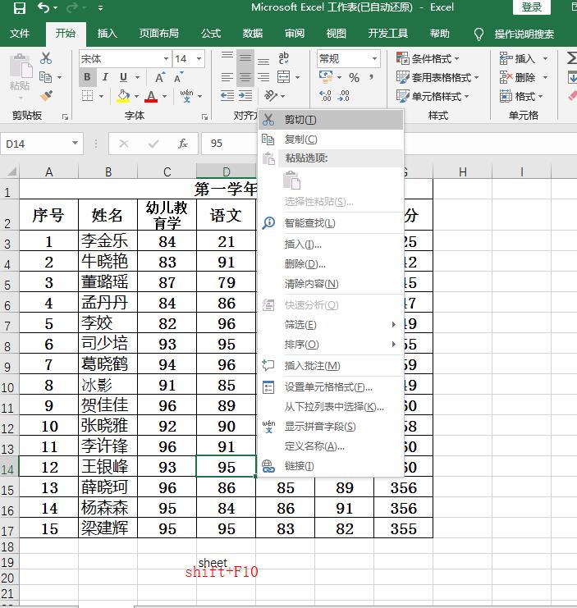The width and height of the screenshot is (577, 608).
Task: Click 智能查找(L) in context menu
Action: [331, 223]
